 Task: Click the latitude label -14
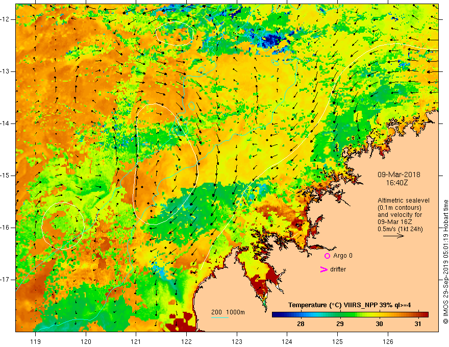tap(5, 123)
